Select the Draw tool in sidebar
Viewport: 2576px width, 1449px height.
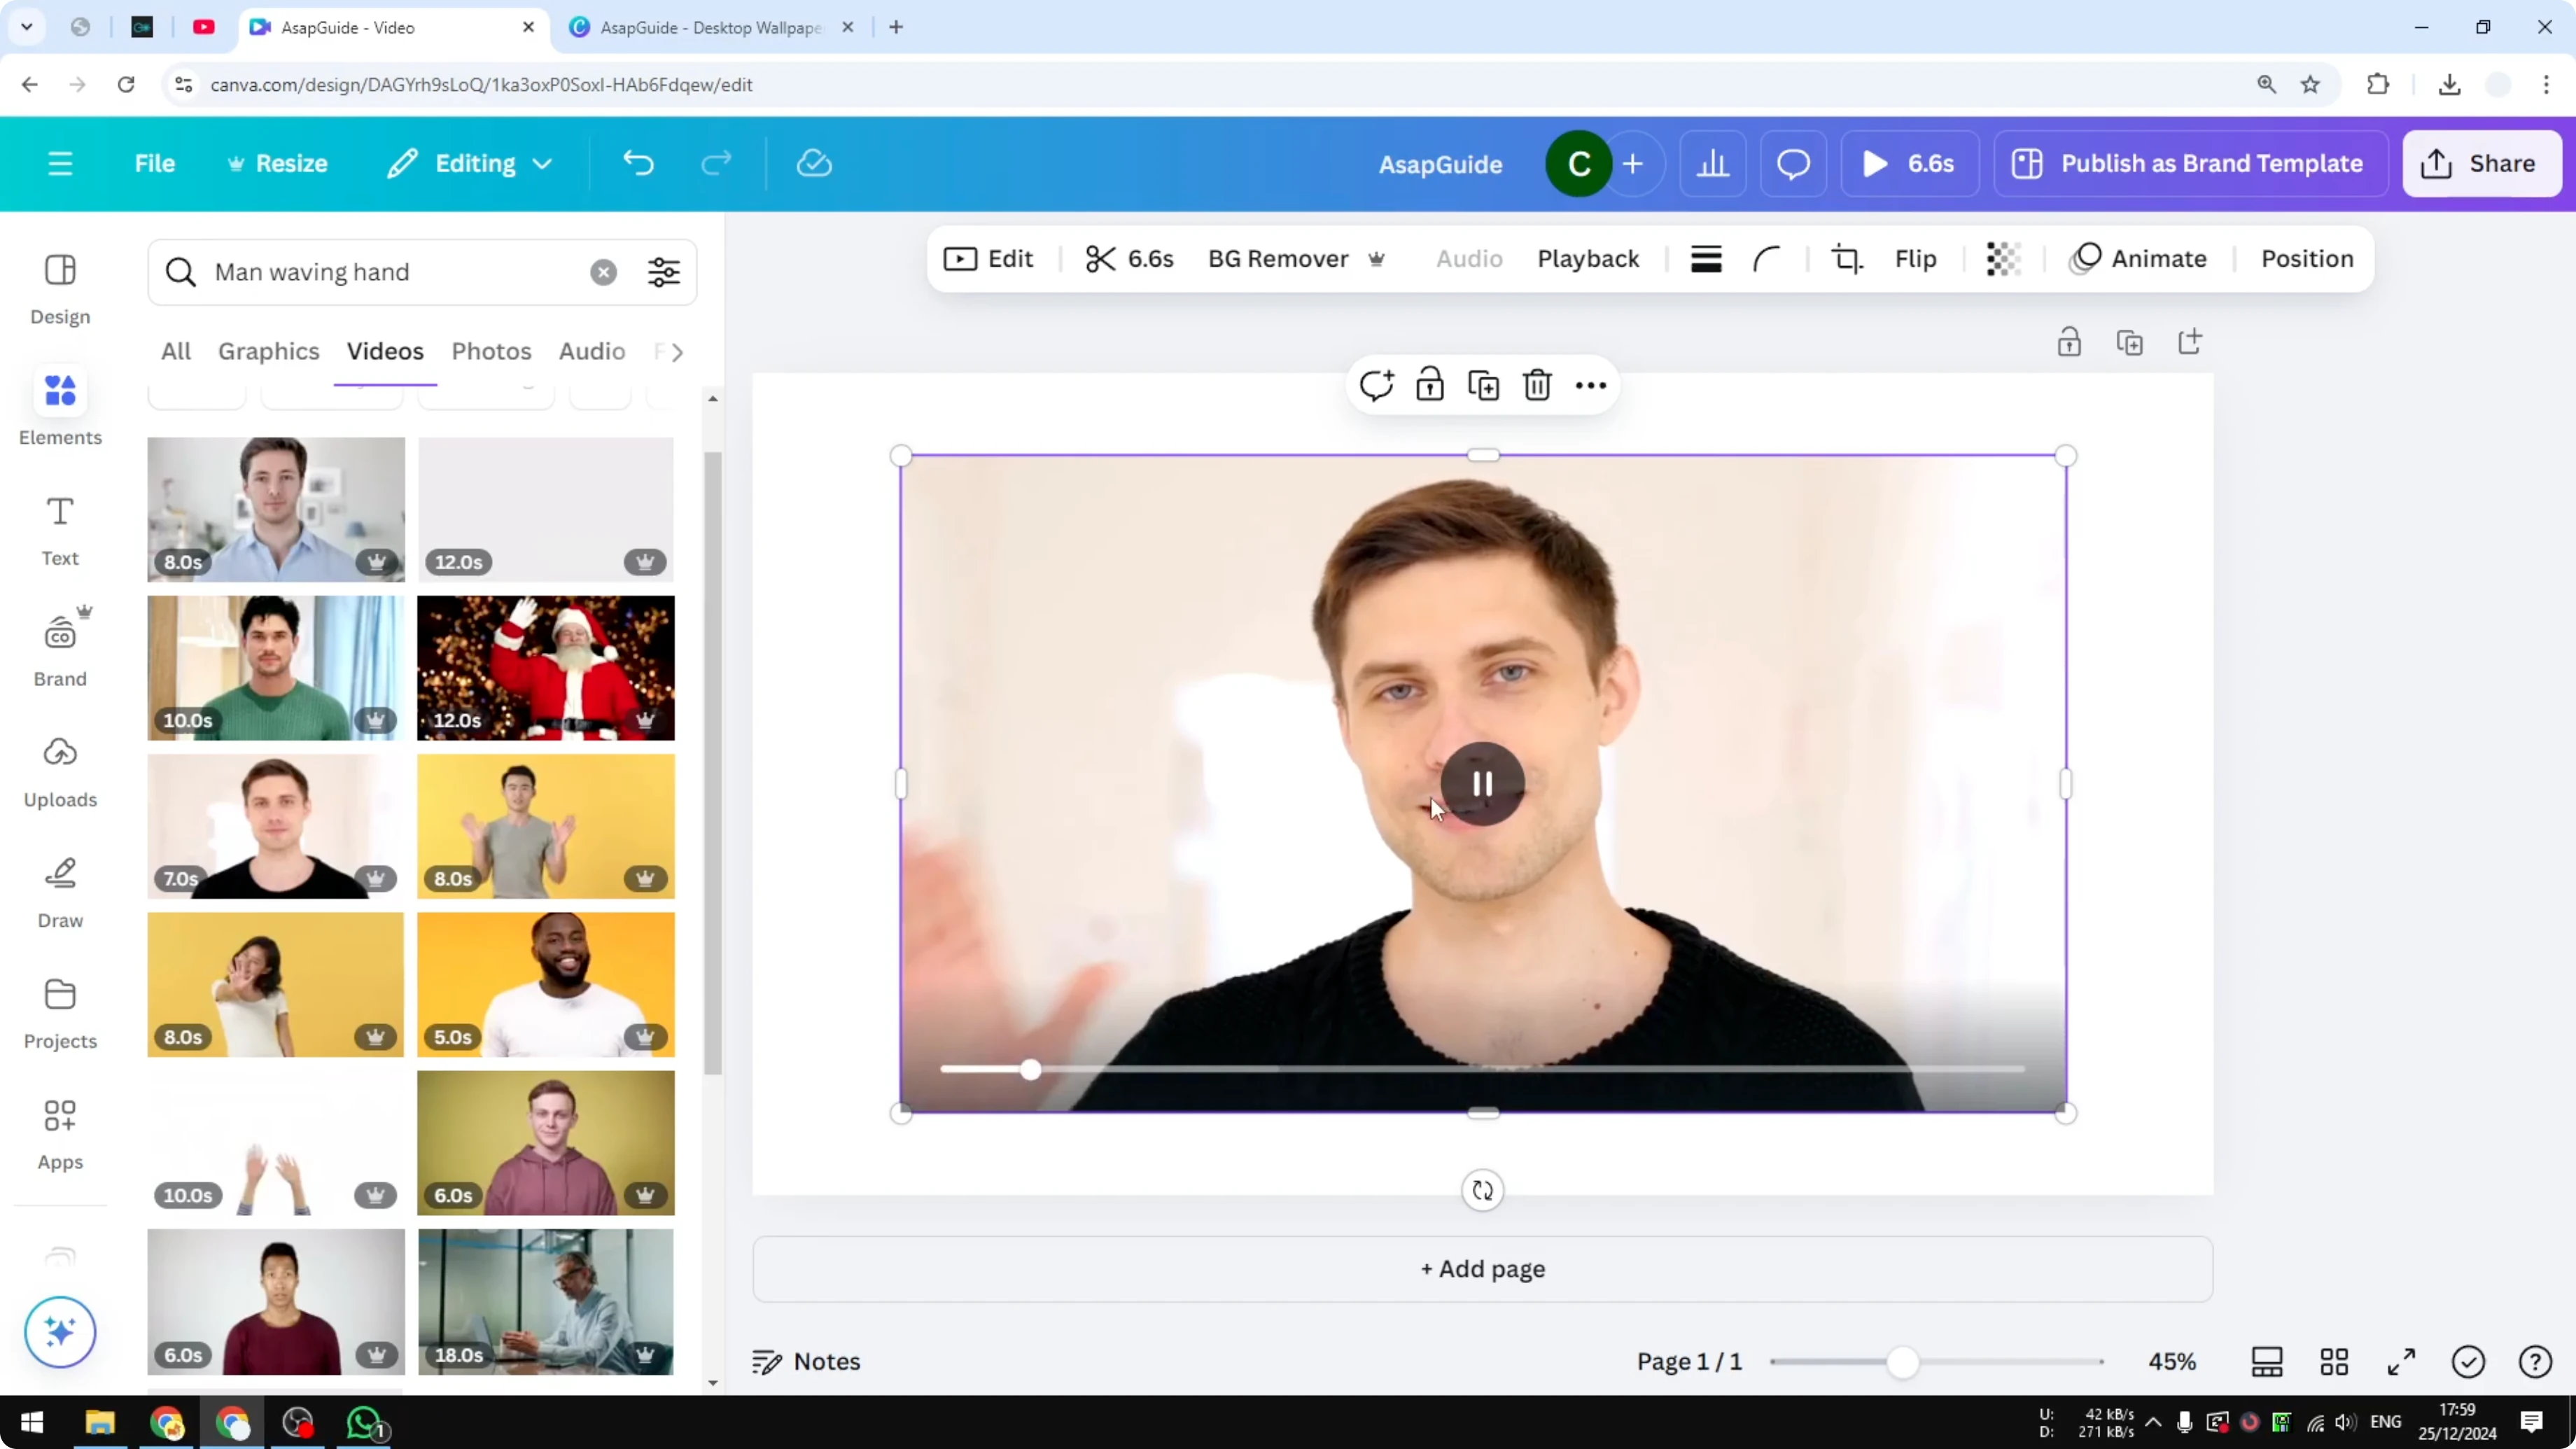[x=59, y=891]
